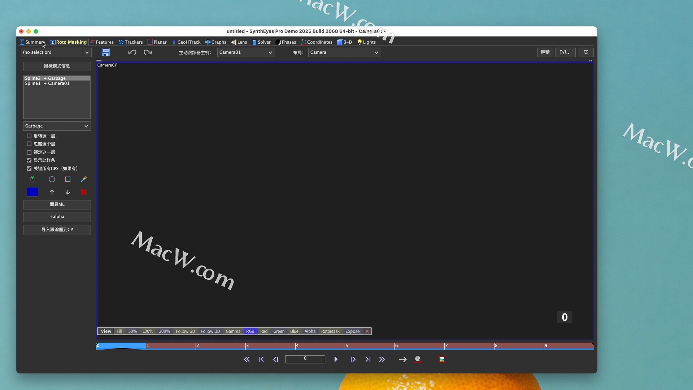Viewport: 693px width, 390px height.
Task: Open the Summary room tab
Action: pos(32,42)
